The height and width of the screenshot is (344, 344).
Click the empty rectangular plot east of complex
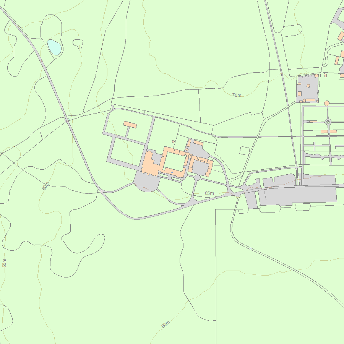coord(245,151)
